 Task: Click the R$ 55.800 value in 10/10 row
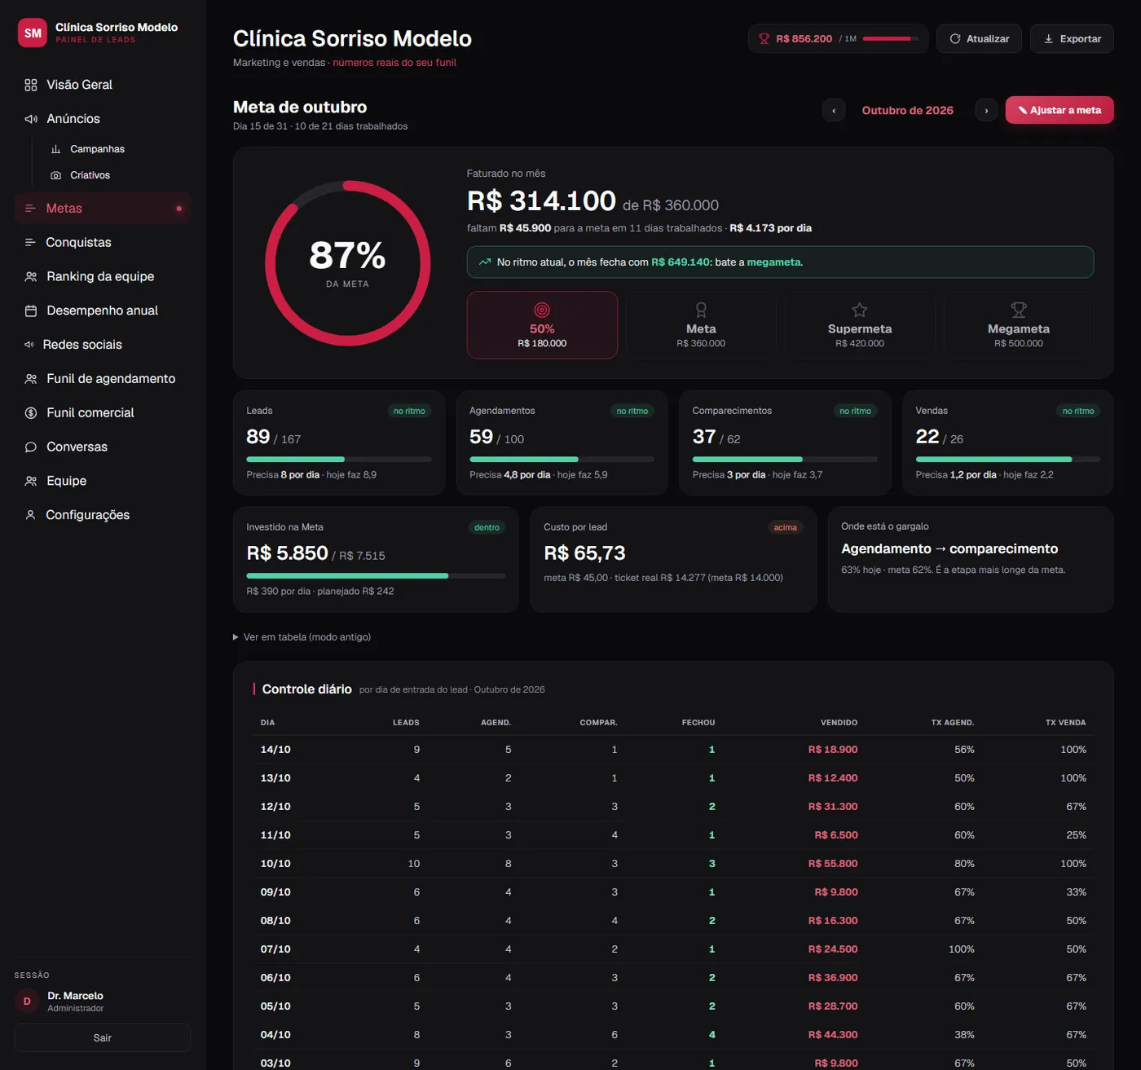[x=832, y=864]
